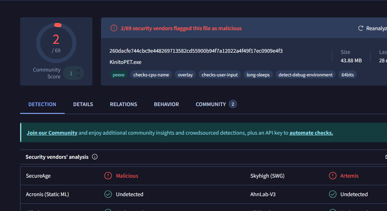This screenshot has width=387, height=211.
Task: Open the Behavior tab
Action: 166,104
